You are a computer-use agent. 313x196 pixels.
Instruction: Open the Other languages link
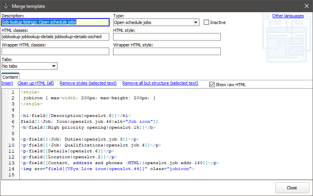click(x=288, y=16)
